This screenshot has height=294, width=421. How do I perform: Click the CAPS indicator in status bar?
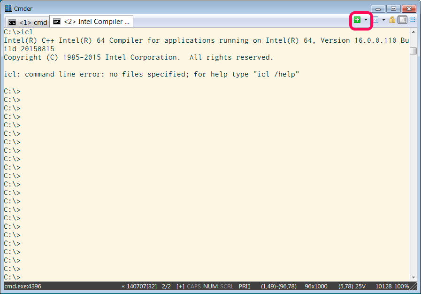pos(194,286)
